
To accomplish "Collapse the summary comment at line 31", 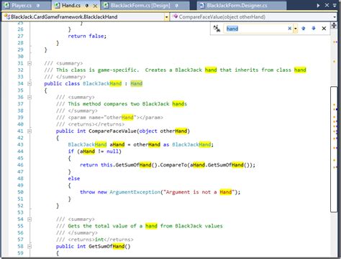I will pos(29,63).
